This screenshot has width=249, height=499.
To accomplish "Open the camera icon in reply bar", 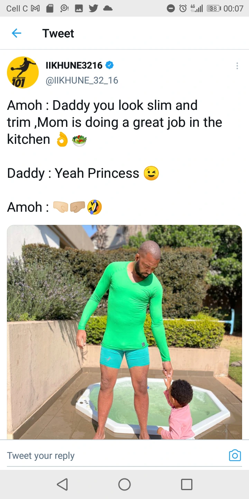I will pos(235,455).
